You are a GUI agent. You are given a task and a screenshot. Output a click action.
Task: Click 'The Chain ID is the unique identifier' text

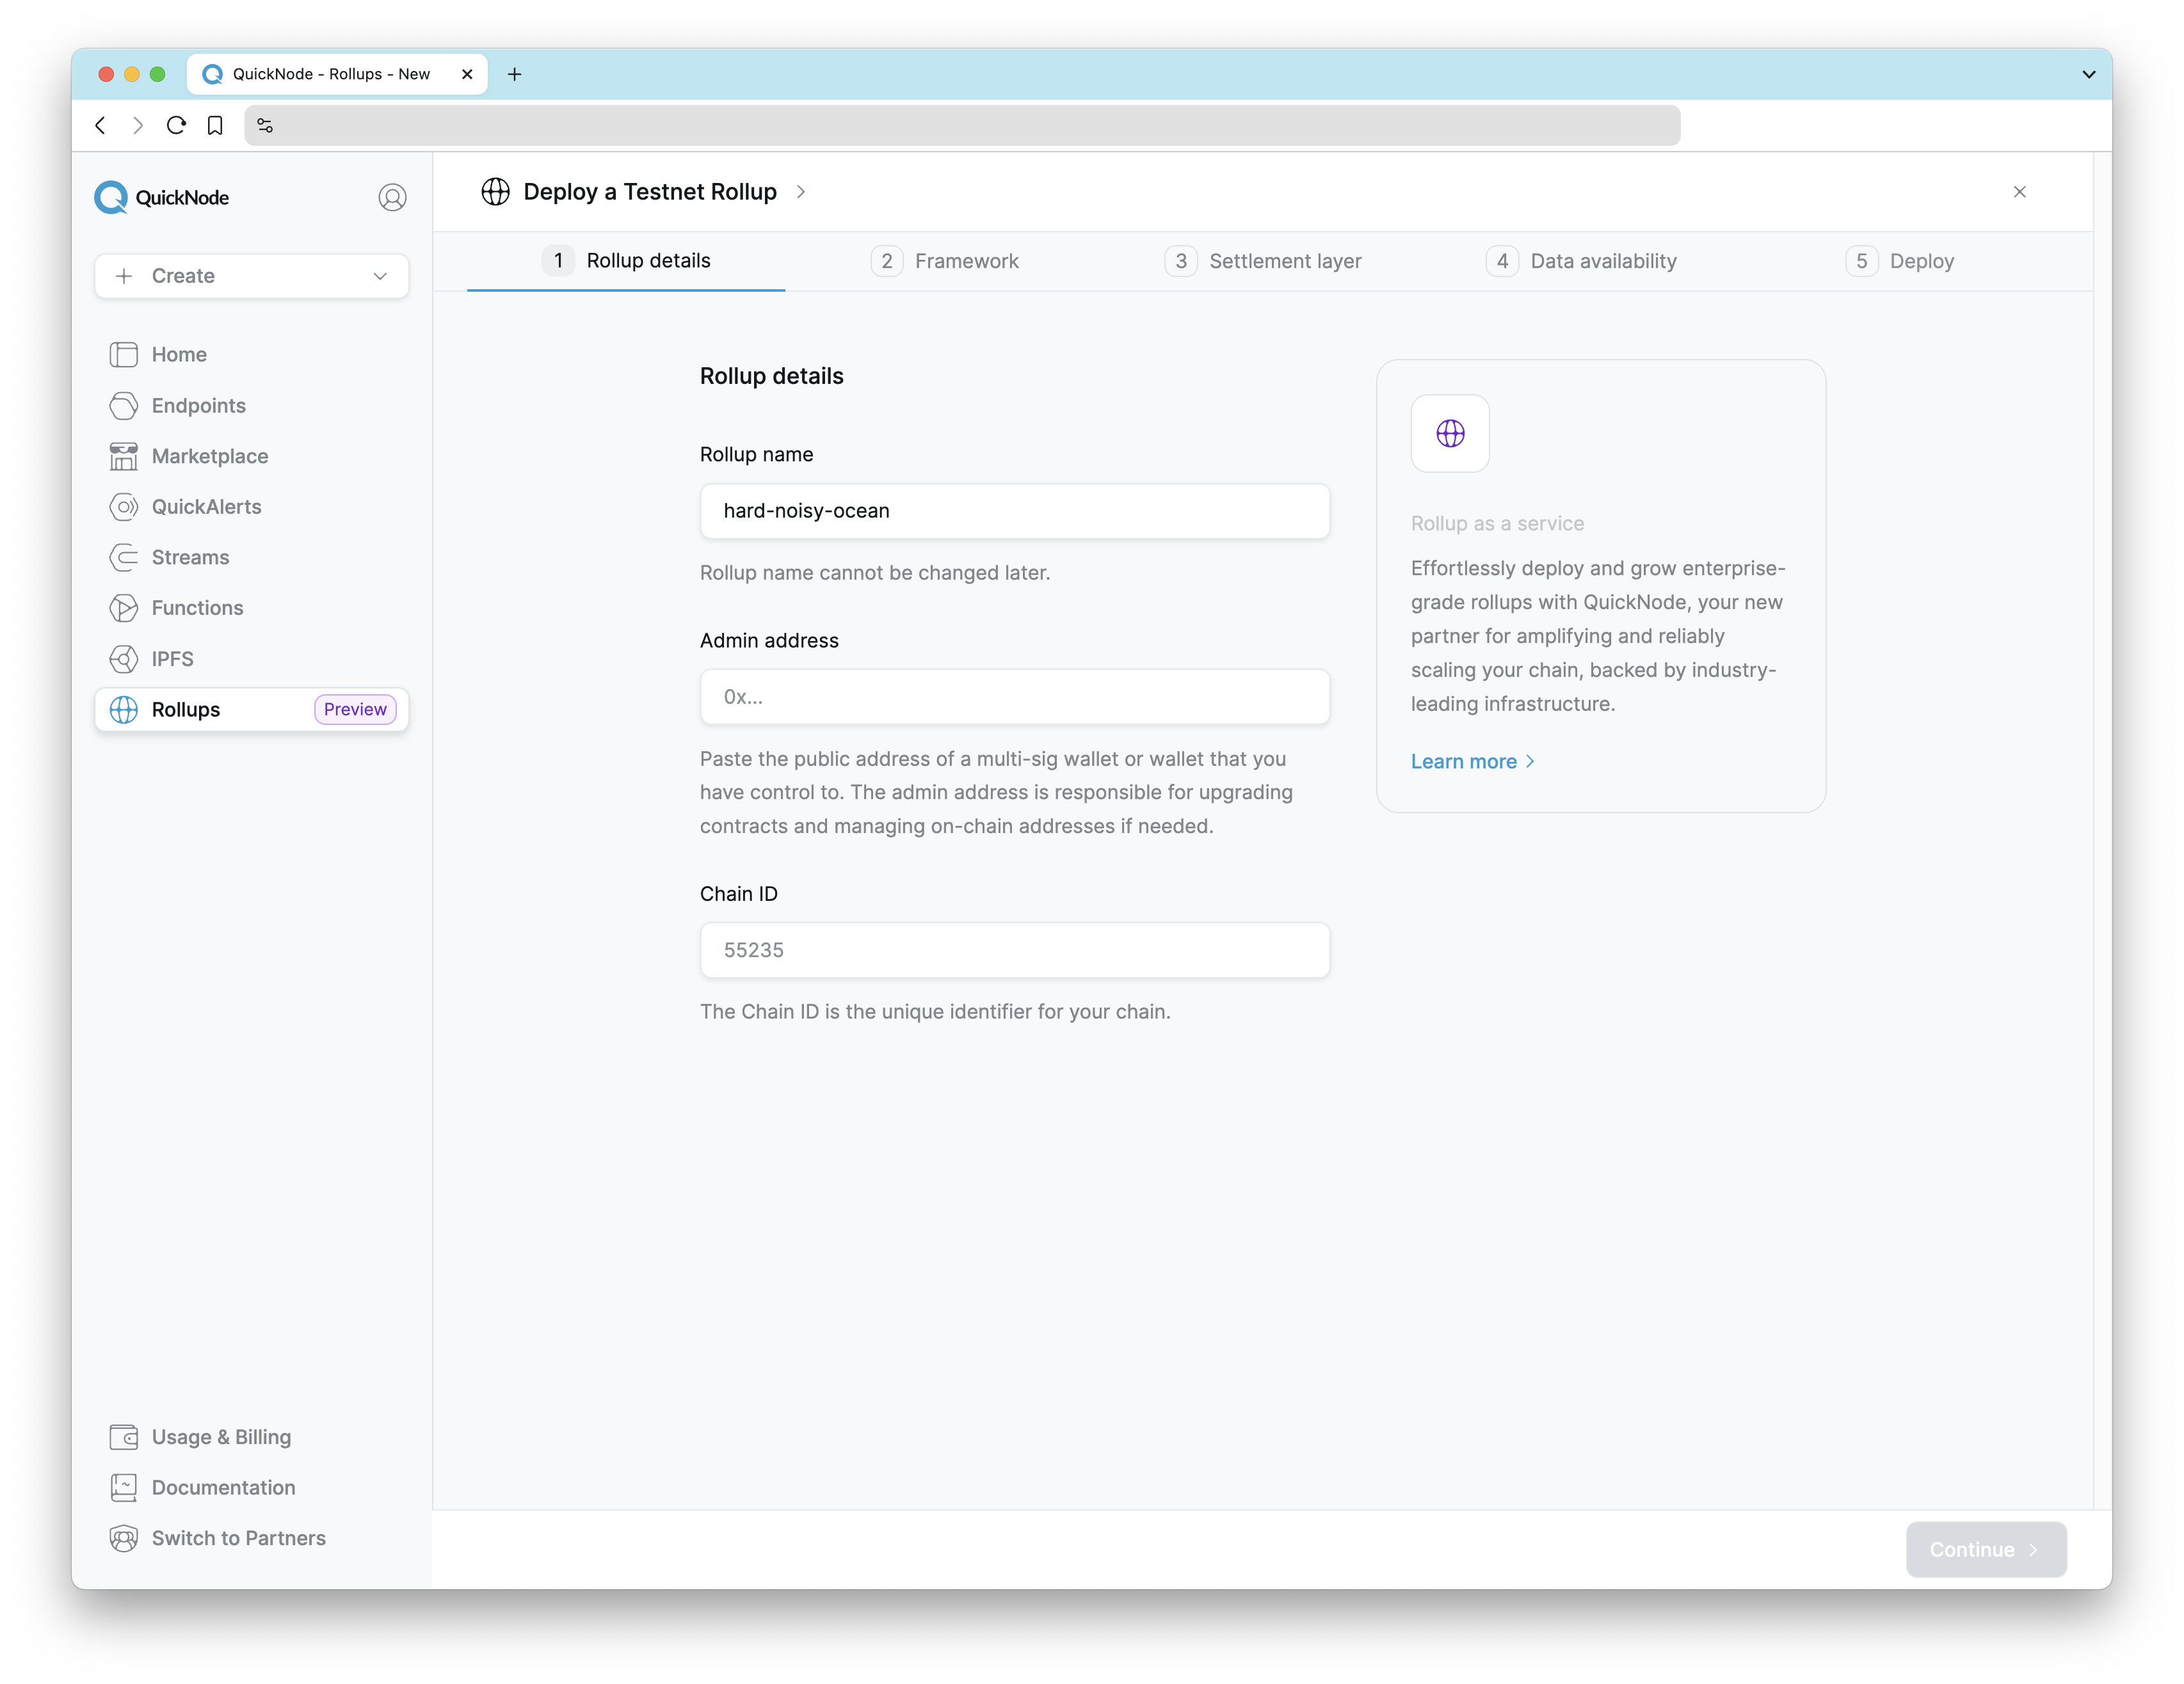click(x=935, y=1012)
